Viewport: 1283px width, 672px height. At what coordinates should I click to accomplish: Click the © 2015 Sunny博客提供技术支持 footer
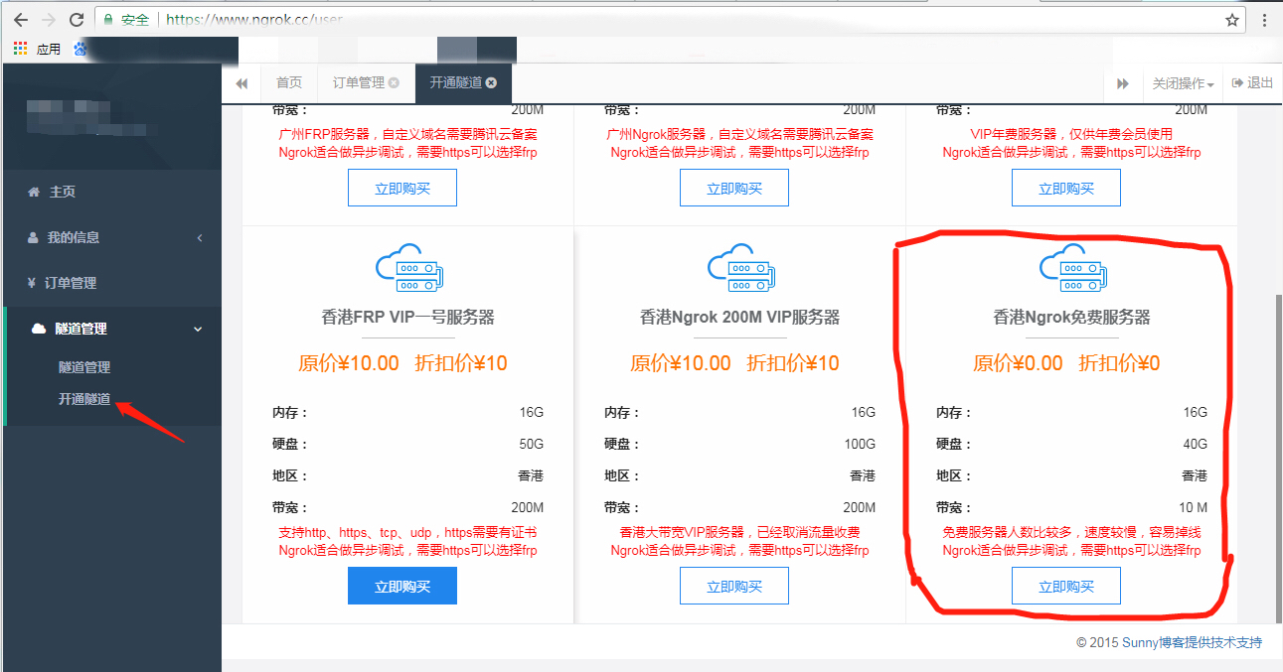point(1169,642)
